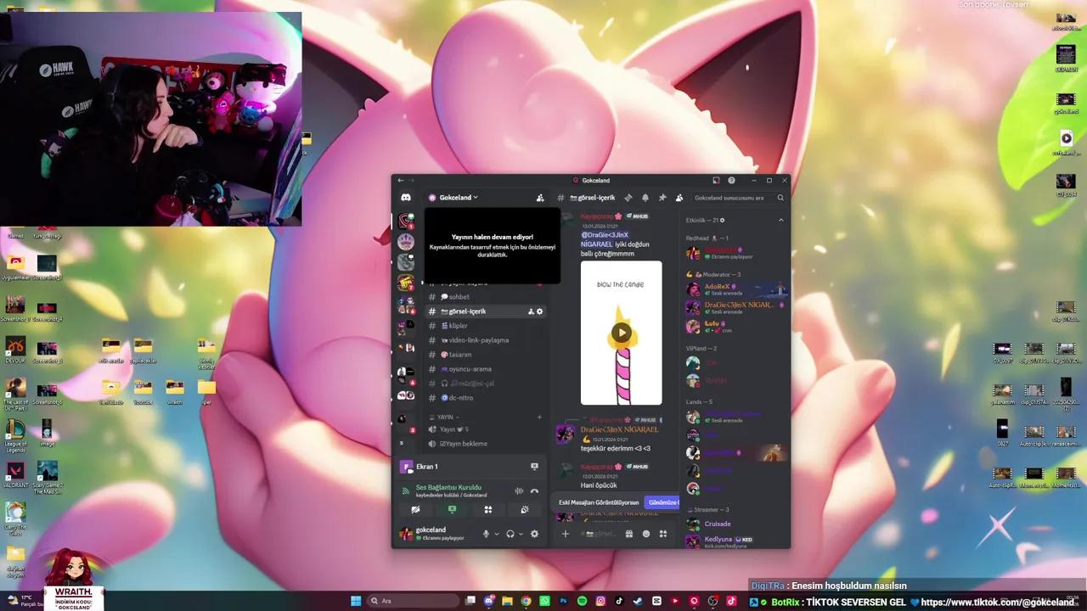Image resolution: width=1087 pixels, height=611 pixels.
Task: Show pinned messages pin icon
Action: (x=662, y=198)
